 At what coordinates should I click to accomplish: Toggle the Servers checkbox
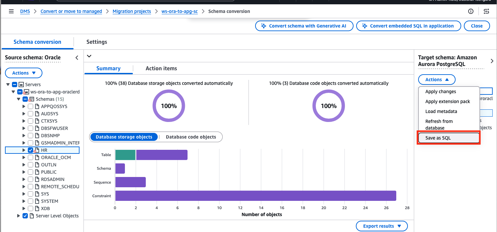pyautogui.click(x=15, y=85)
